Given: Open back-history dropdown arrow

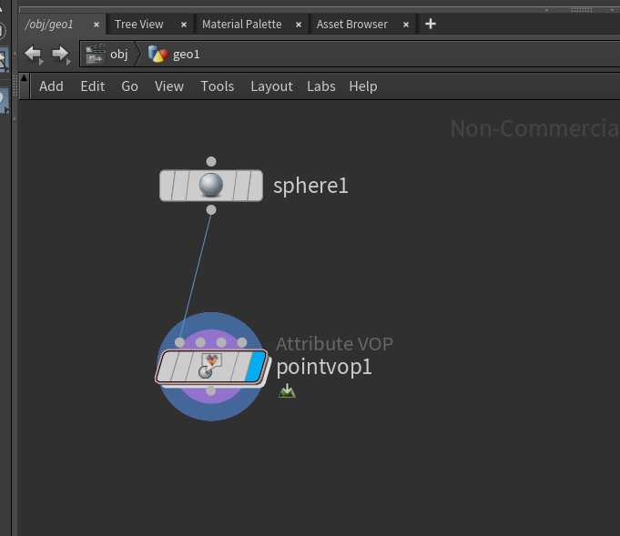Looking at the screenshot, I should pyautogui.click(x=41, y=62).
